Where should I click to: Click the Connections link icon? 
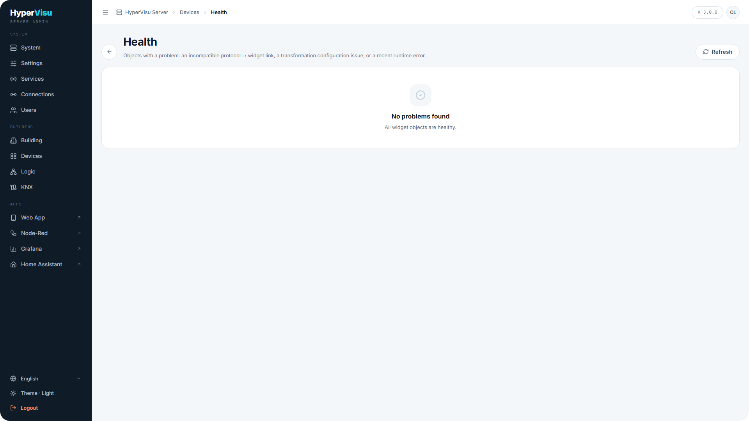pyautogui.click(x=13, y=94)
